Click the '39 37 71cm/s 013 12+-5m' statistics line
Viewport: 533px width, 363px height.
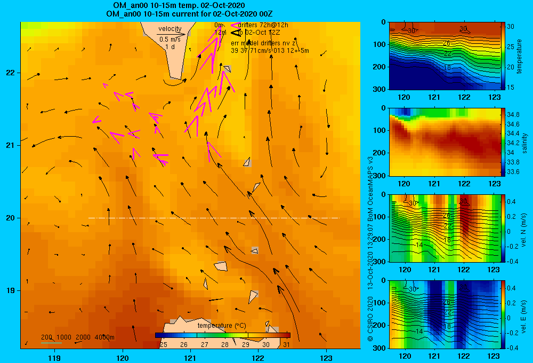click(x=270, y=51)
